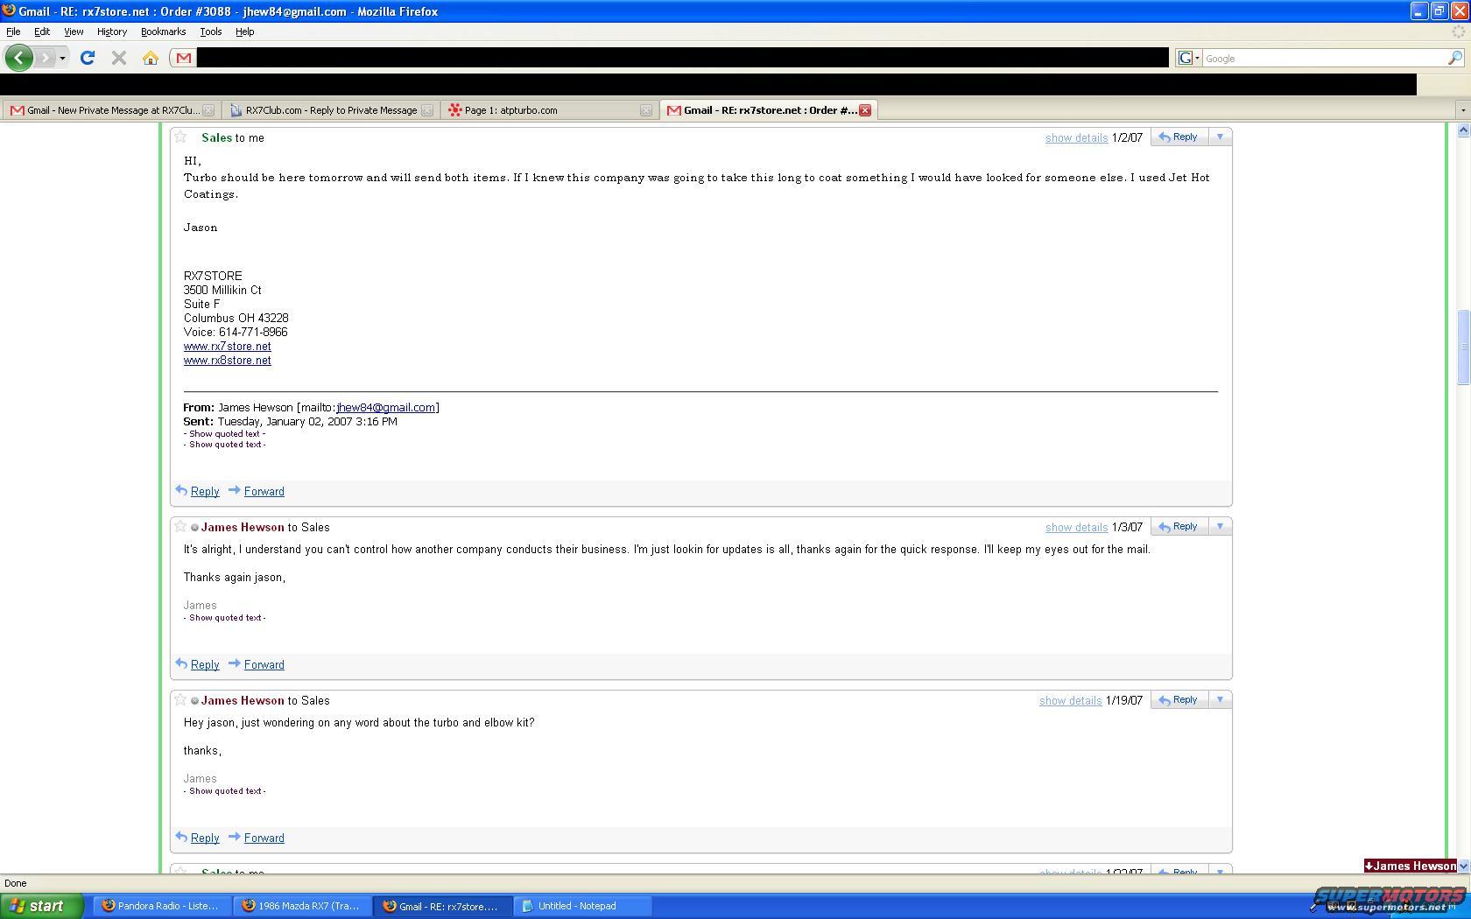Star James Hewson's 1/19/07 message

[180, 699]
